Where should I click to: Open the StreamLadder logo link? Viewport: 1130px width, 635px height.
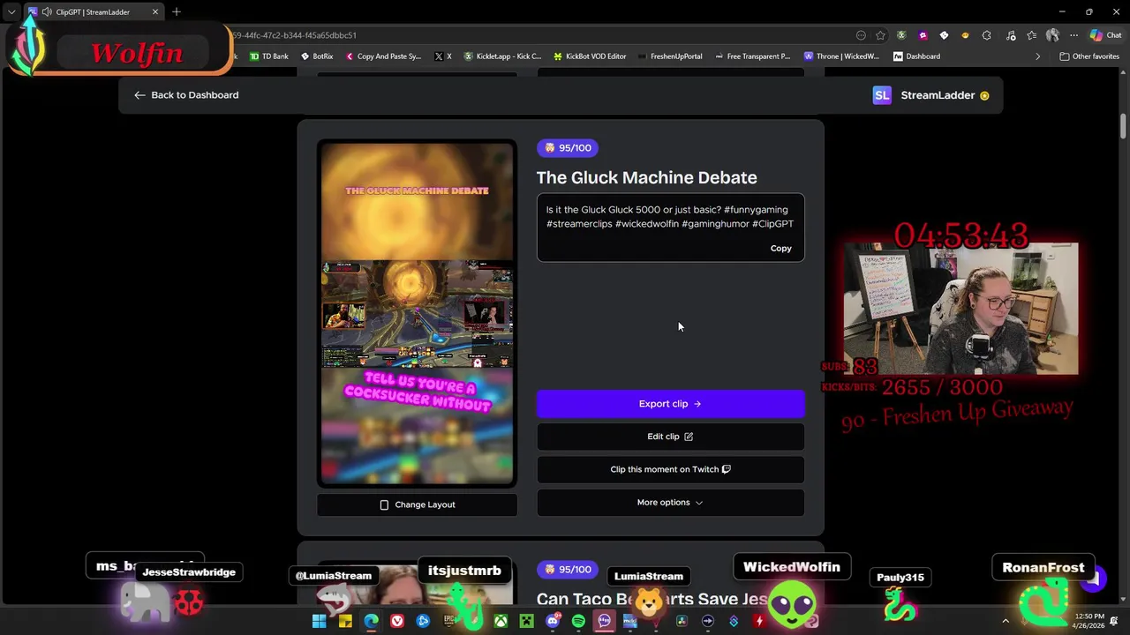pyautogui.click(x=930, y=95)
